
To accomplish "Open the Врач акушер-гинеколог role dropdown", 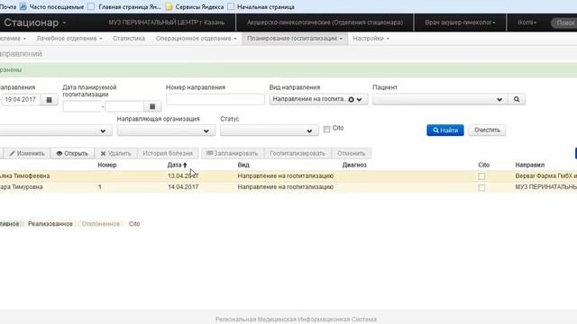I will (460, 22).
